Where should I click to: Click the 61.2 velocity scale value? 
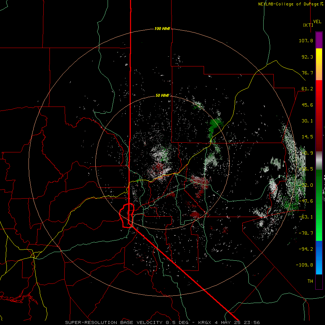click(x=307, y=89)
